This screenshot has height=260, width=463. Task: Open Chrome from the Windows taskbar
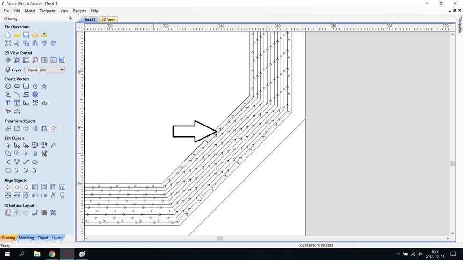[52, 254]
